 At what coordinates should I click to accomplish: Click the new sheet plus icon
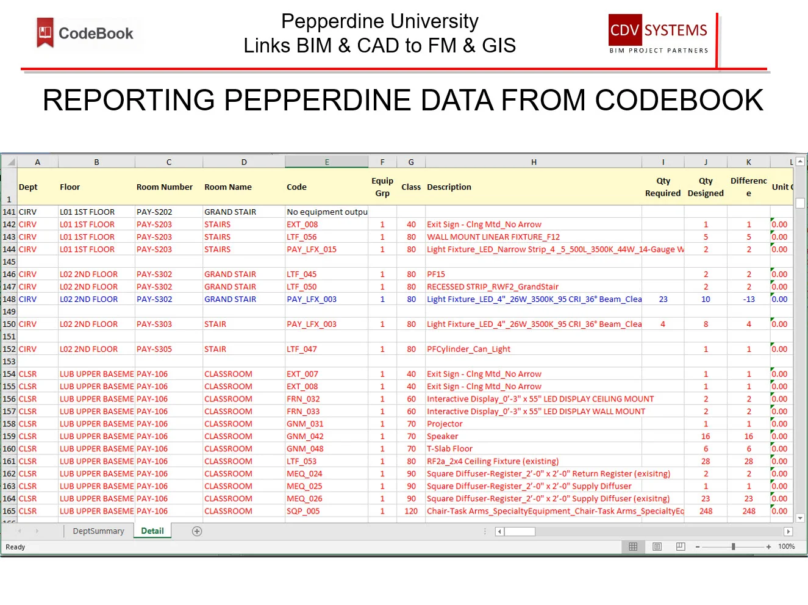197,531
